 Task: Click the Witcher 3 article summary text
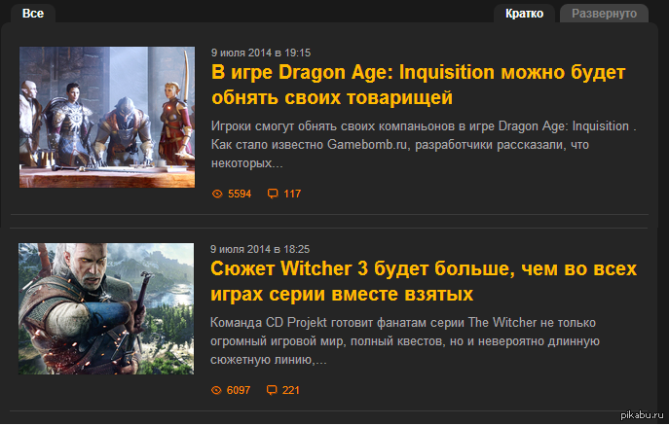[405, 340]
